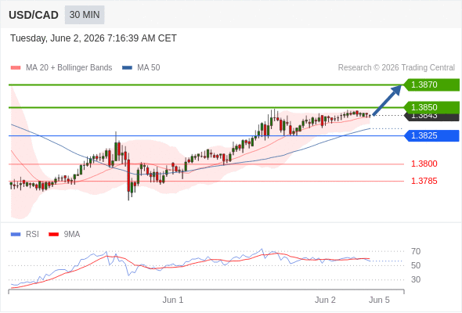The height and width of the screenshot is (313, 462).
Task: Click the MA 20 + Bollinger Bands label
Action: 69,68
